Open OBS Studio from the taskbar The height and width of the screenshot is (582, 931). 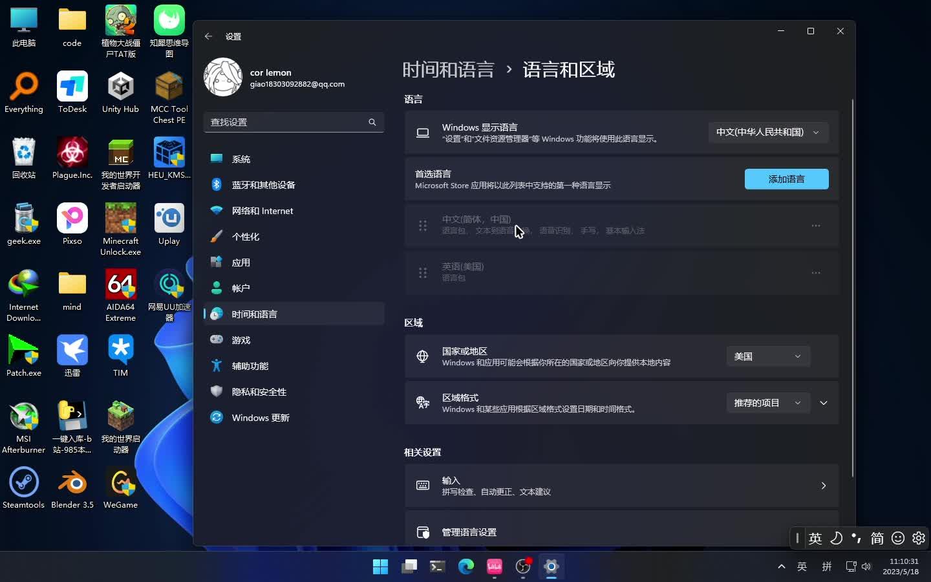coord(522,566)
